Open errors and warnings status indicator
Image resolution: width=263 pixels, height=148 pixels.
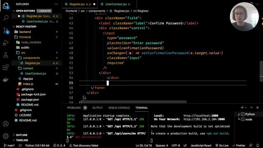pos(59,146)
